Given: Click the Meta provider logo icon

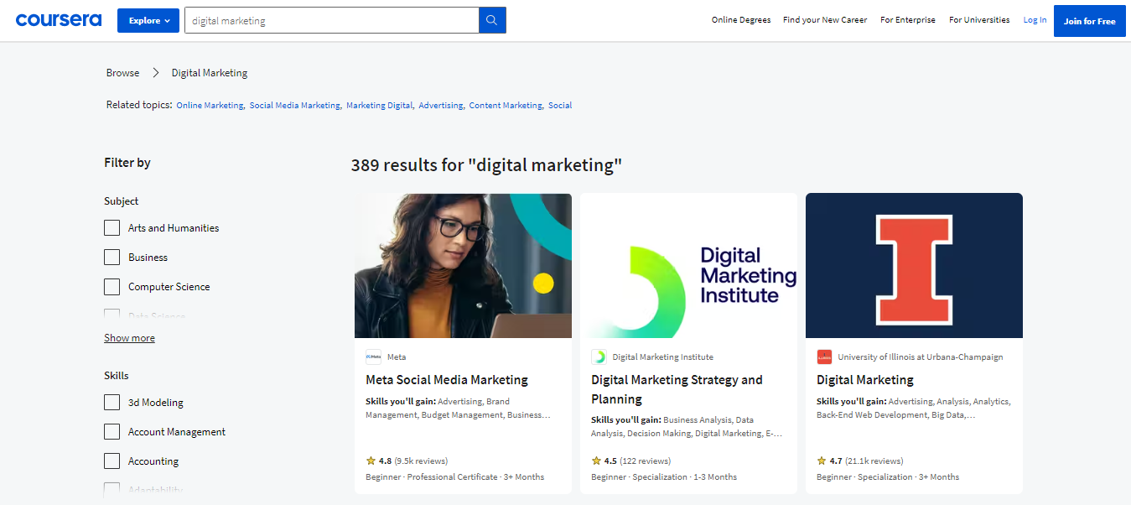Looking at the screenshot, I should [373, 357].
